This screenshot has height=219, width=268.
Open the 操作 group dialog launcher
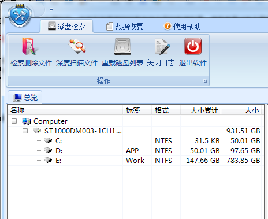[204, 81]
